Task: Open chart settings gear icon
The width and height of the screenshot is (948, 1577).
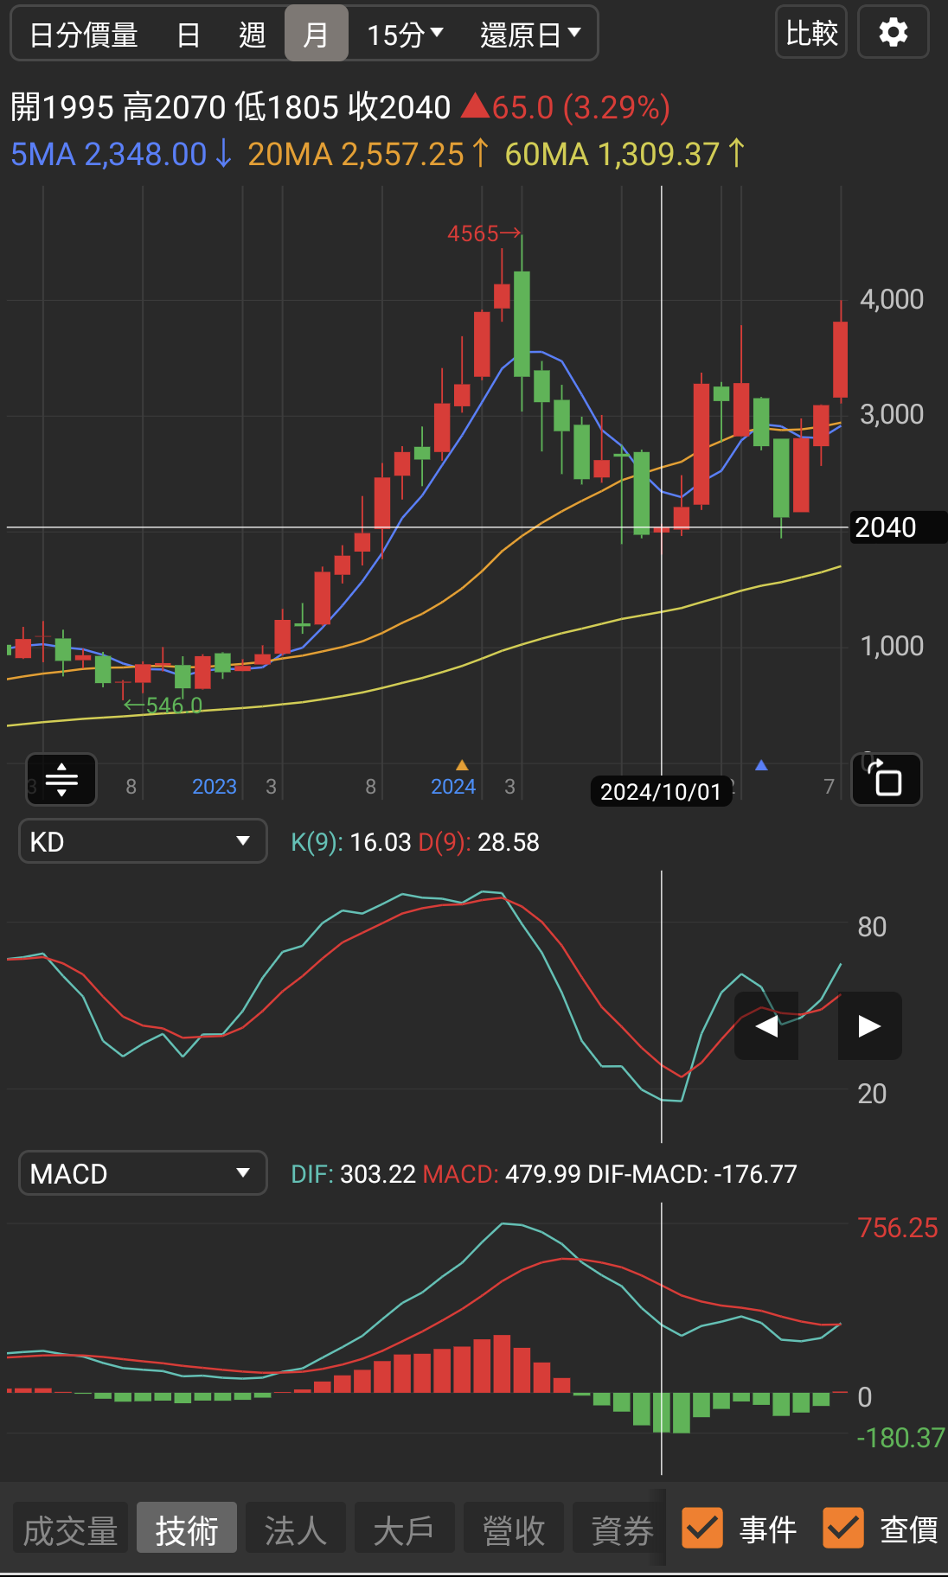Action: (893, 33)
